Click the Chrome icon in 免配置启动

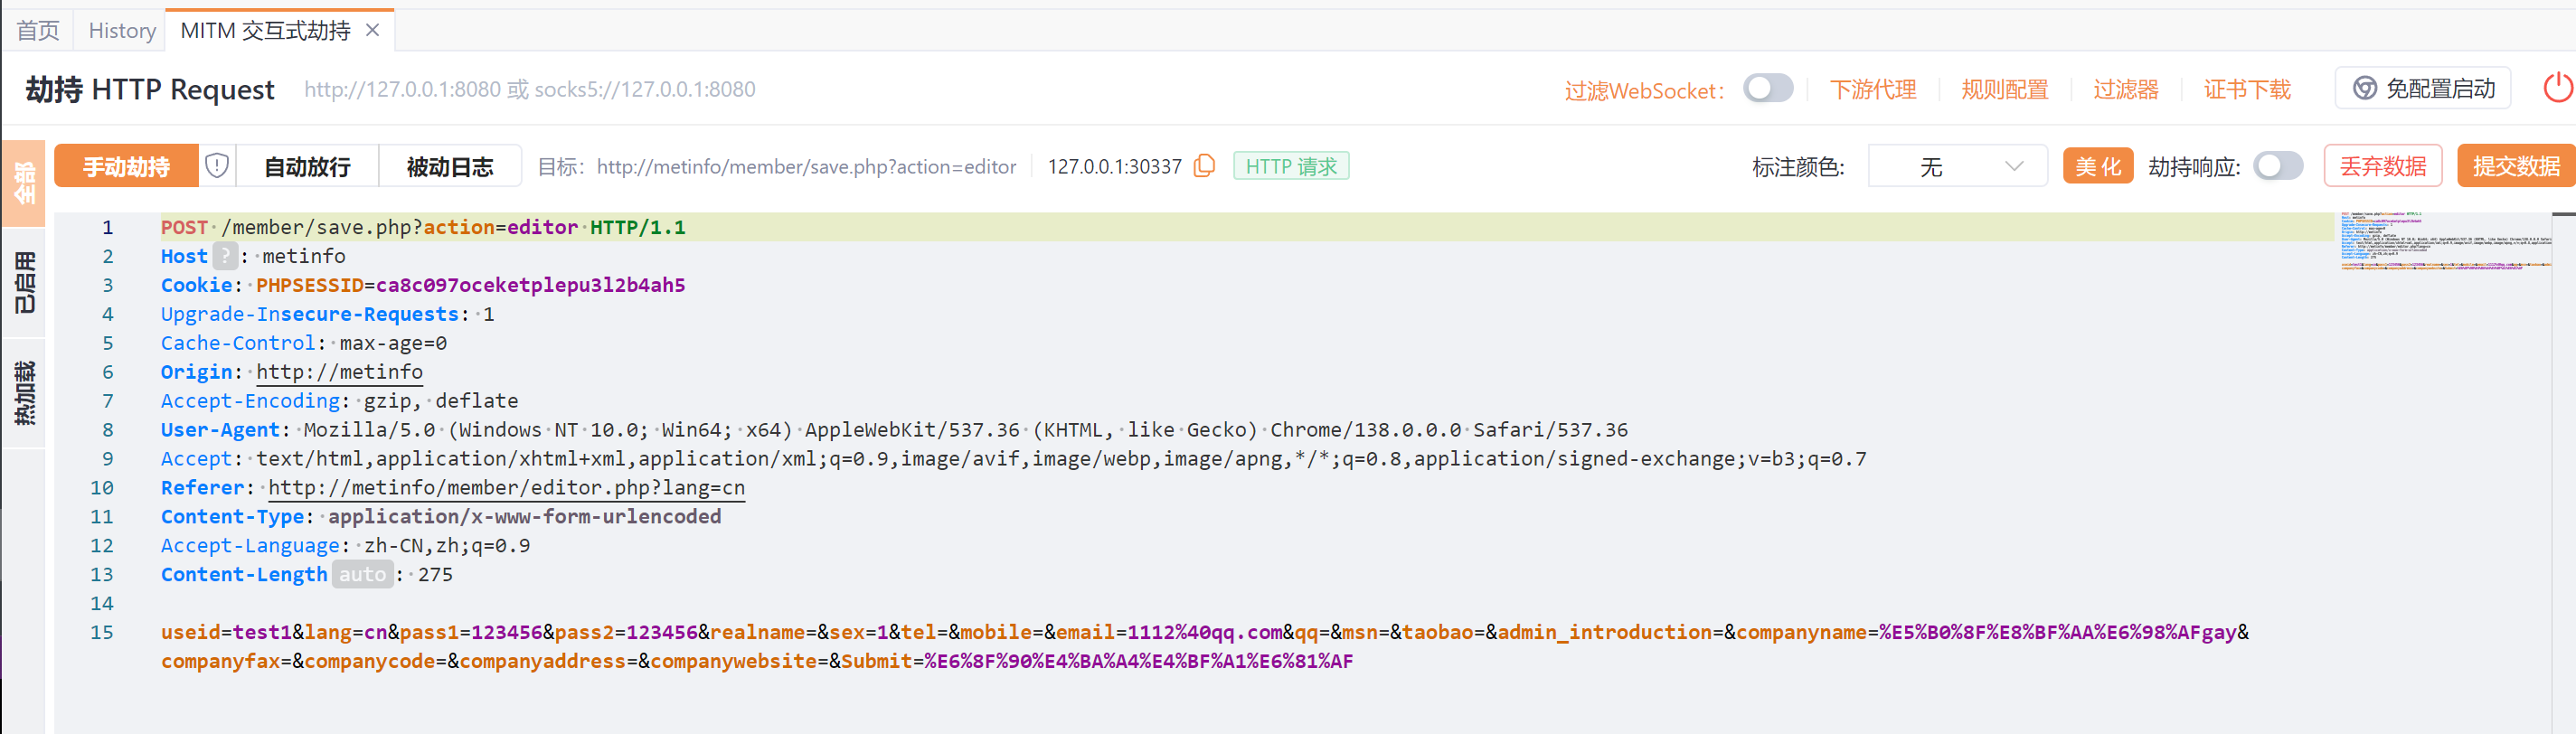coord(2364,89)
